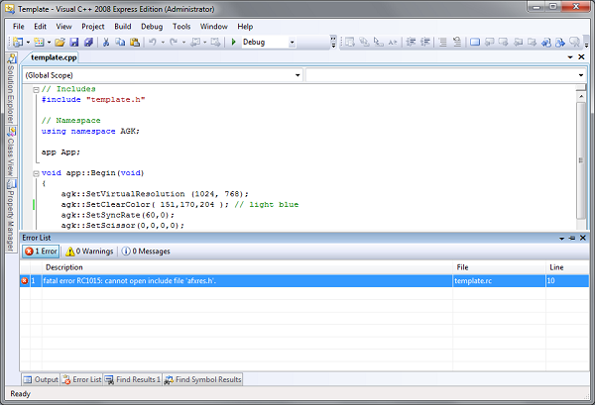Toggle the 0 Messages filter
595x405 pixels.
point(146,252)
